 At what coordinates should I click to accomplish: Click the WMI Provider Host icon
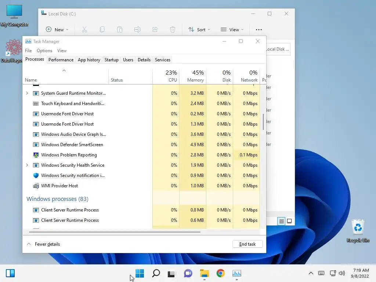[x=36, y=186]
